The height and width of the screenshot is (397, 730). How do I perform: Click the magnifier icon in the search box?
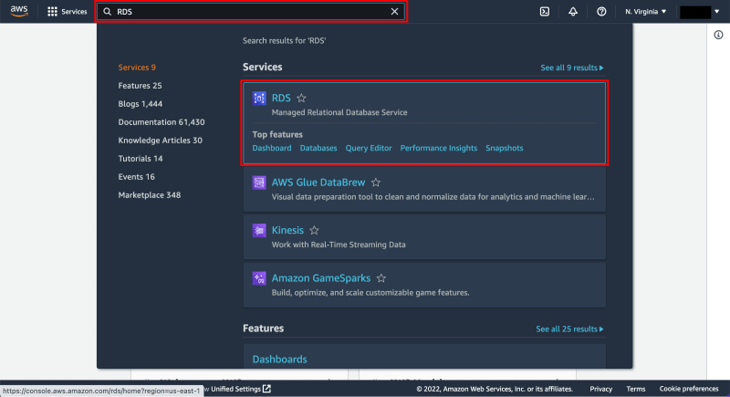107,12
